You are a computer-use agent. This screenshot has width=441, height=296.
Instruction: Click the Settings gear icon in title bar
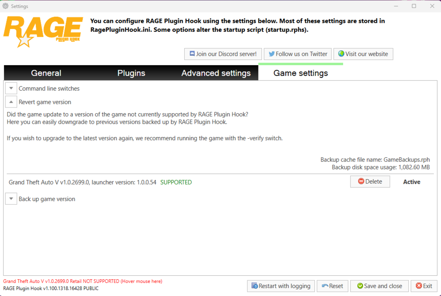(5, 6)
